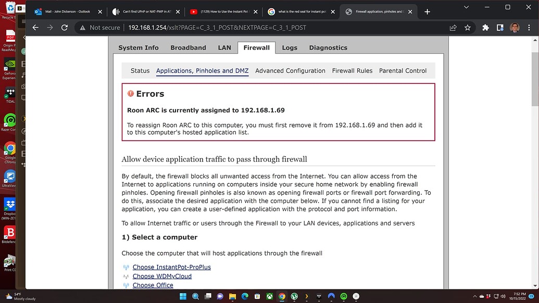The width and height of the screenshot is (539, 303).
Task: Open Chrome extensions puzzle icon
Action: pyautogui.click(x=485, y=28)
